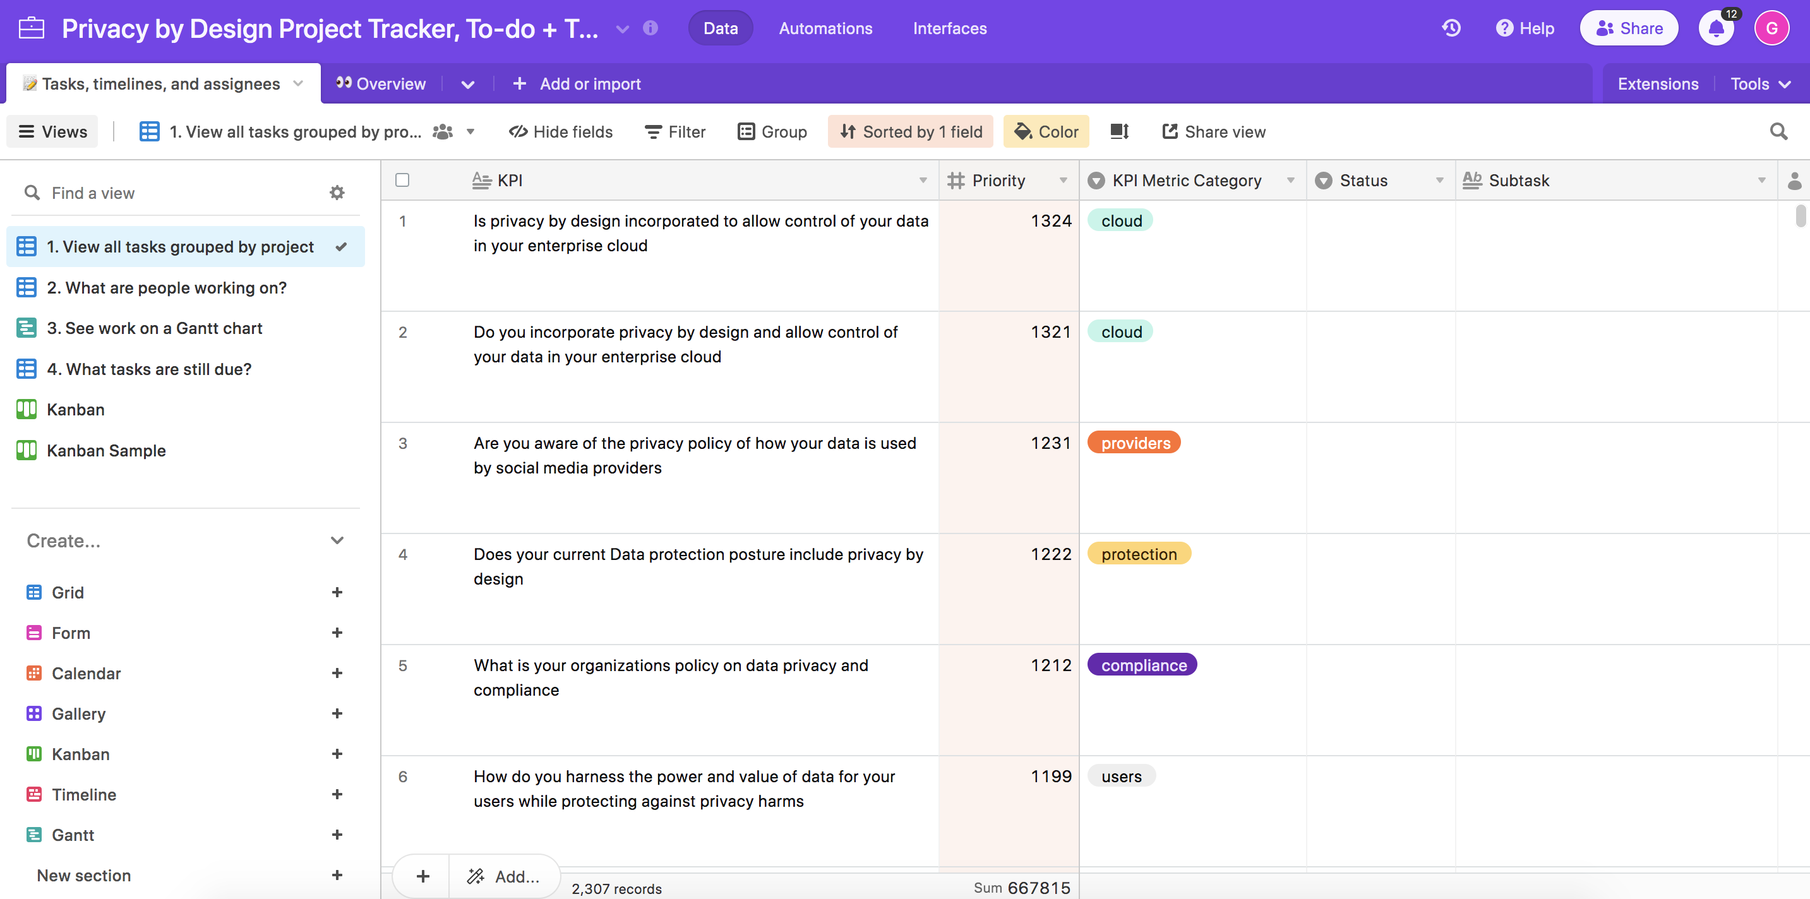Switch to the Data tab

click(x=720, y=28)
